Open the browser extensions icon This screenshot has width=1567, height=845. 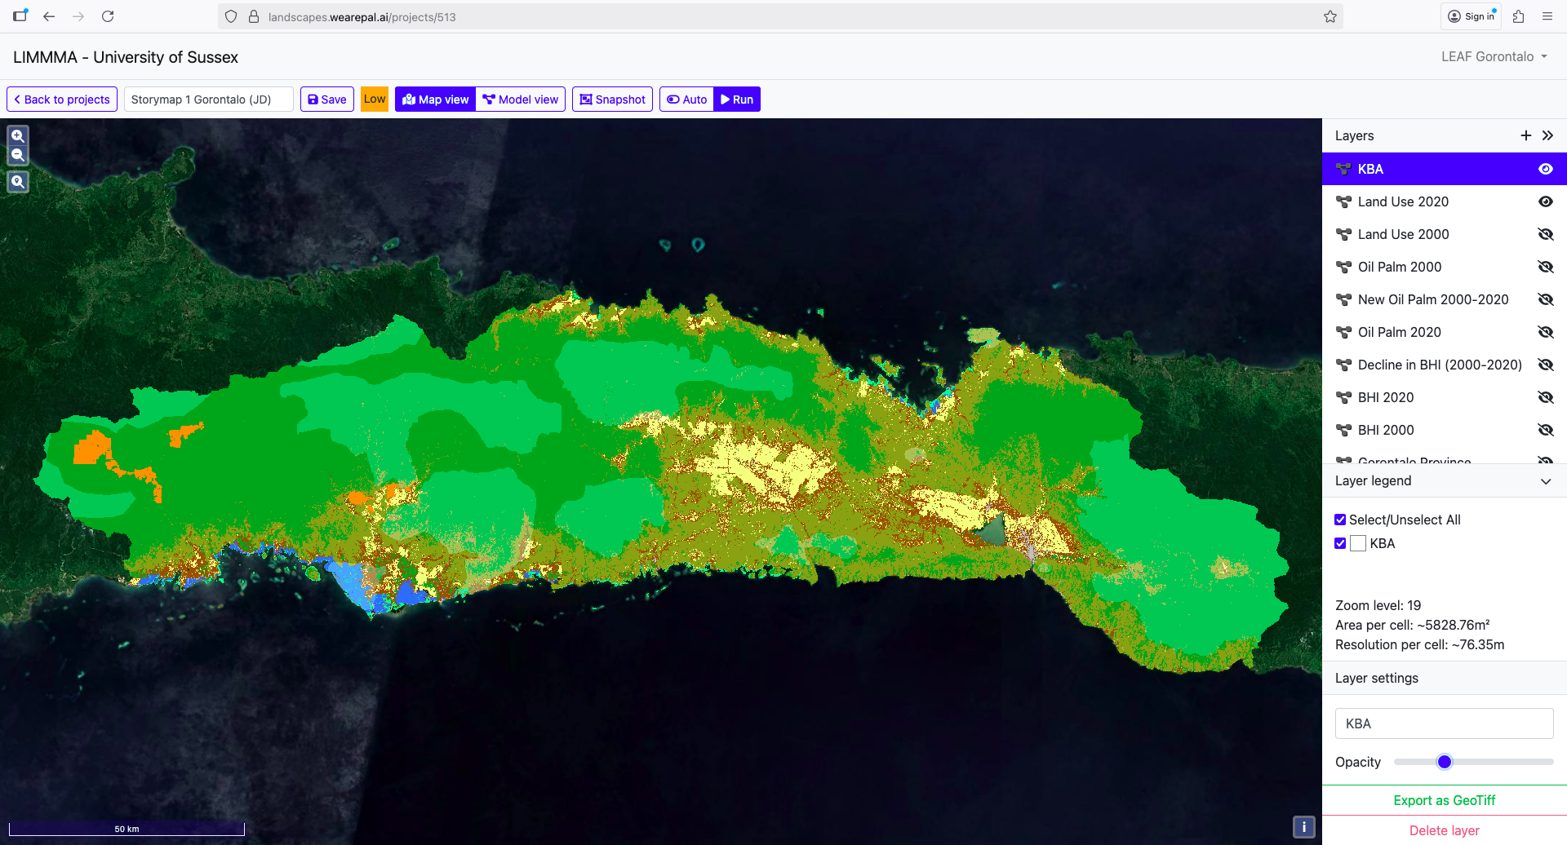tap(1518, 16)
